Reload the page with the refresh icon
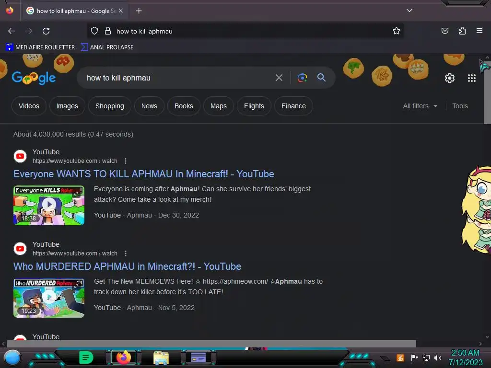The width and height of the screenshot is (491, 368). [46, 31]
